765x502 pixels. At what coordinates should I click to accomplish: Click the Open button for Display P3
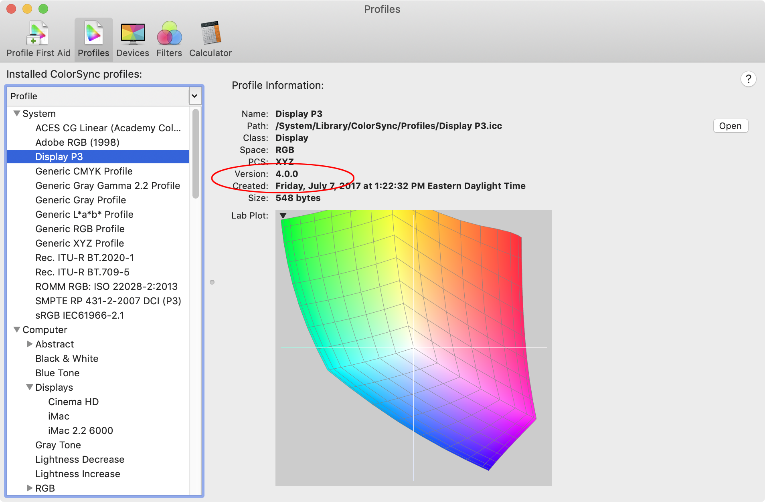tap(731, 126)
